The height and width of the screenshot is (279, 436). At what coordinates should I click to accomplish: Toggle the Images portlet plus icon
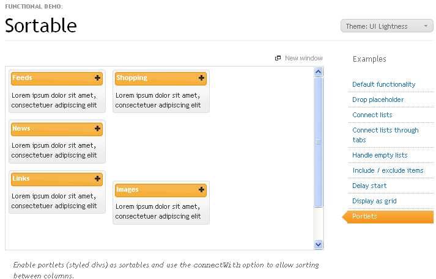201,190
